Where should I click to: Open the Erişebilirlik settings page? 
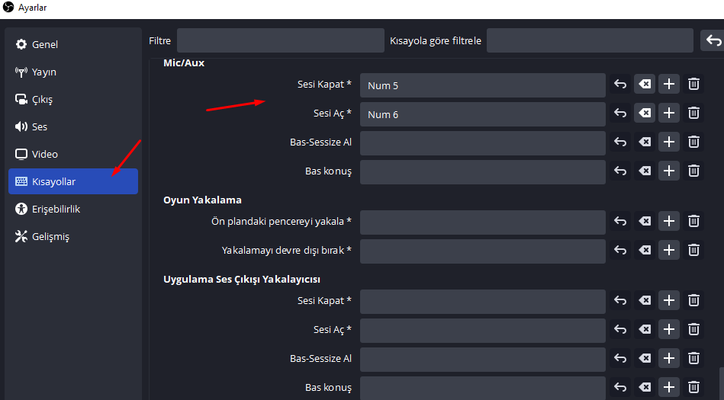click(56, 209)
